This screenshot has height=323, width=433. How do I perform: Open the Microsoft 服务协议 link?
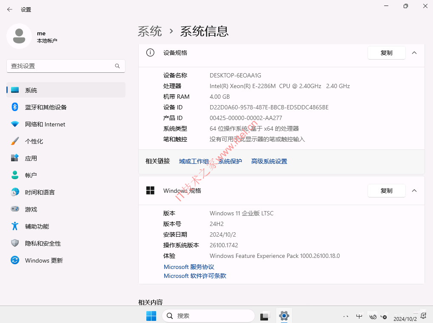[x=189, y=267]
